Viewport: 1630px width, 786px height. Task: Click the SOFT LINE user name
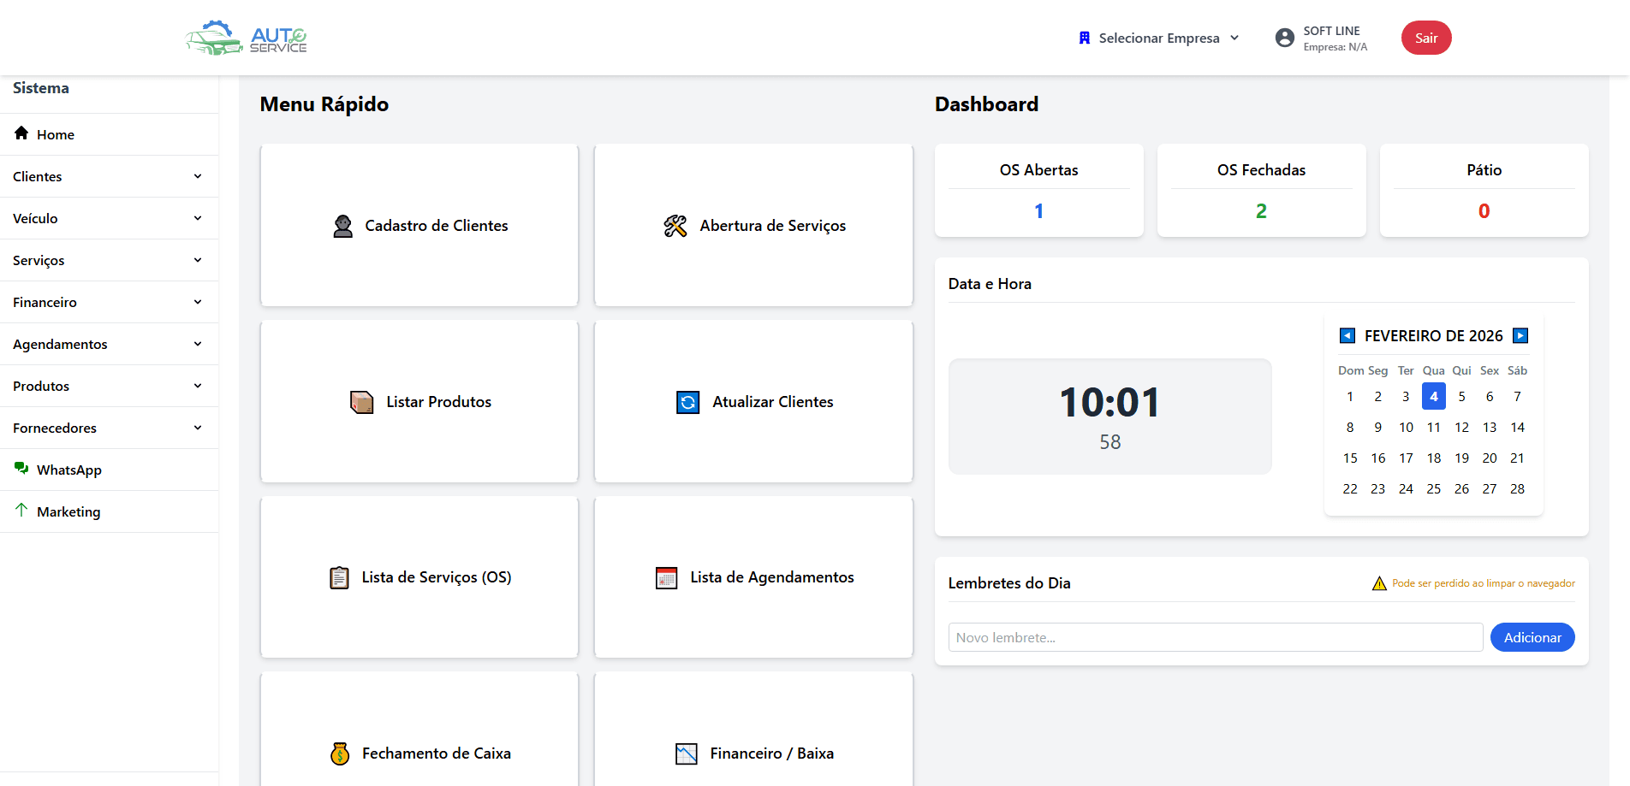(1331, 31)
